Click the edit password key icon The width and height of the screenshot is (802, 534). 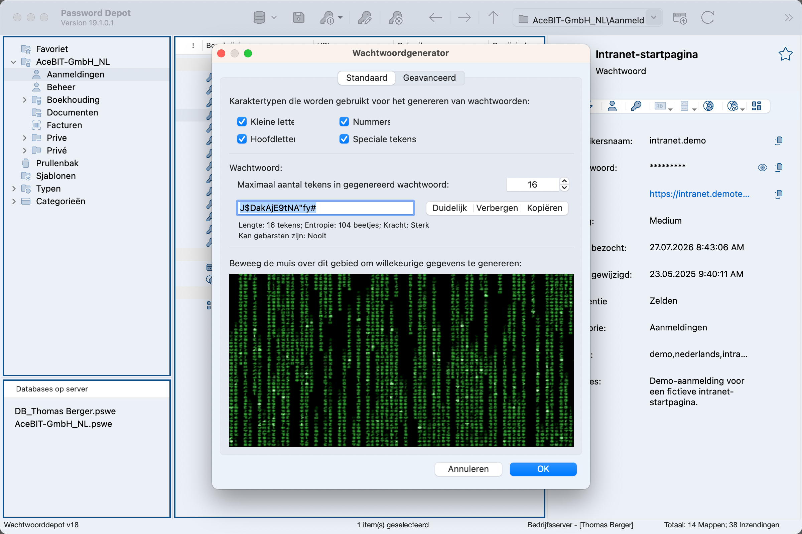pyautogui.click(x=365, y=18)
